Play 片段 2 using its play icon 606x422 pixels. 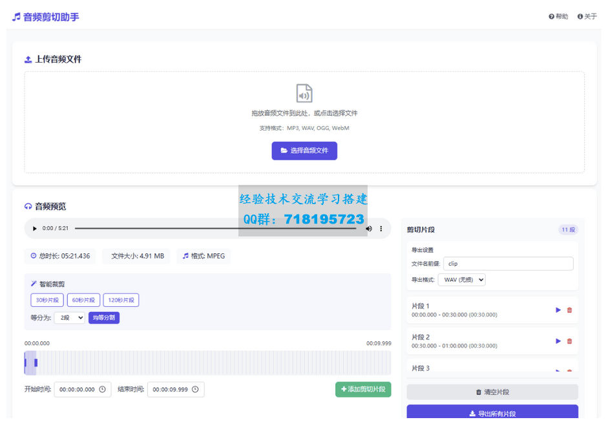(x=558, y=341)
